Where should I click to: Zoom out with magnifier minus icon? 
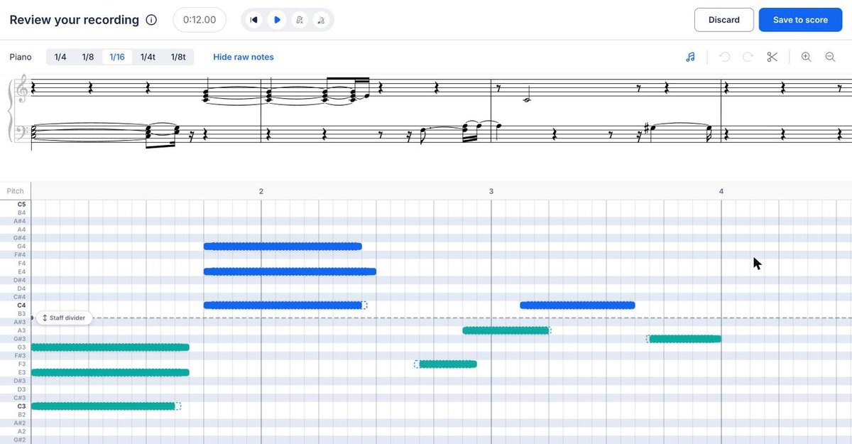[x=830, y=57]
